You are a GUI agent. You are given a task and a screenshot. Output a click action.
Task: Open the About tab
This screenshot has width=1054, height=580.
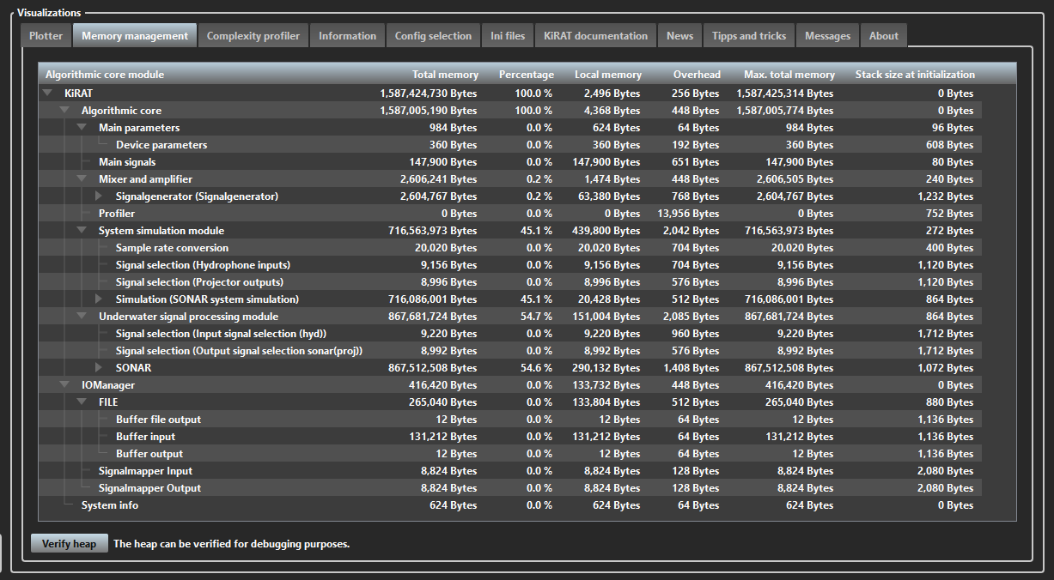click(884, 36)
